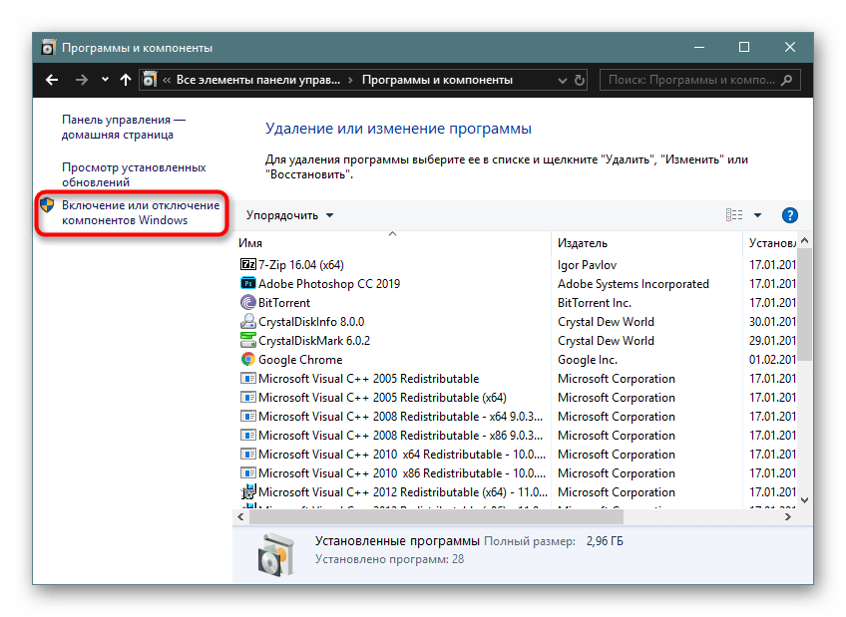Click the search magnifier icon
This screenshot has height=617, width=846.
[787, 80]
